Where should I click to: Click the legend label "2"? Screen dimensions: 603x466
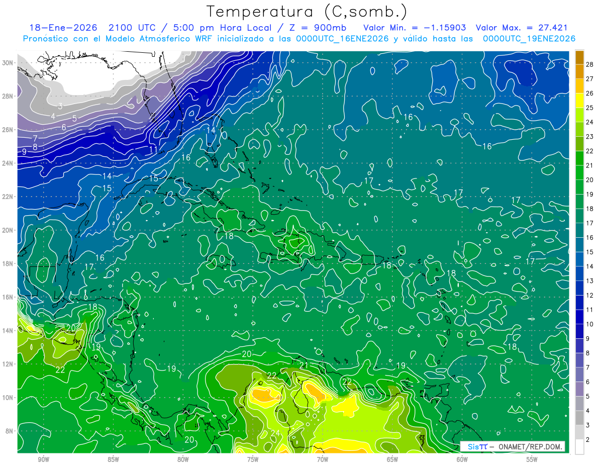pyautogui.click(x=588, y=439)
